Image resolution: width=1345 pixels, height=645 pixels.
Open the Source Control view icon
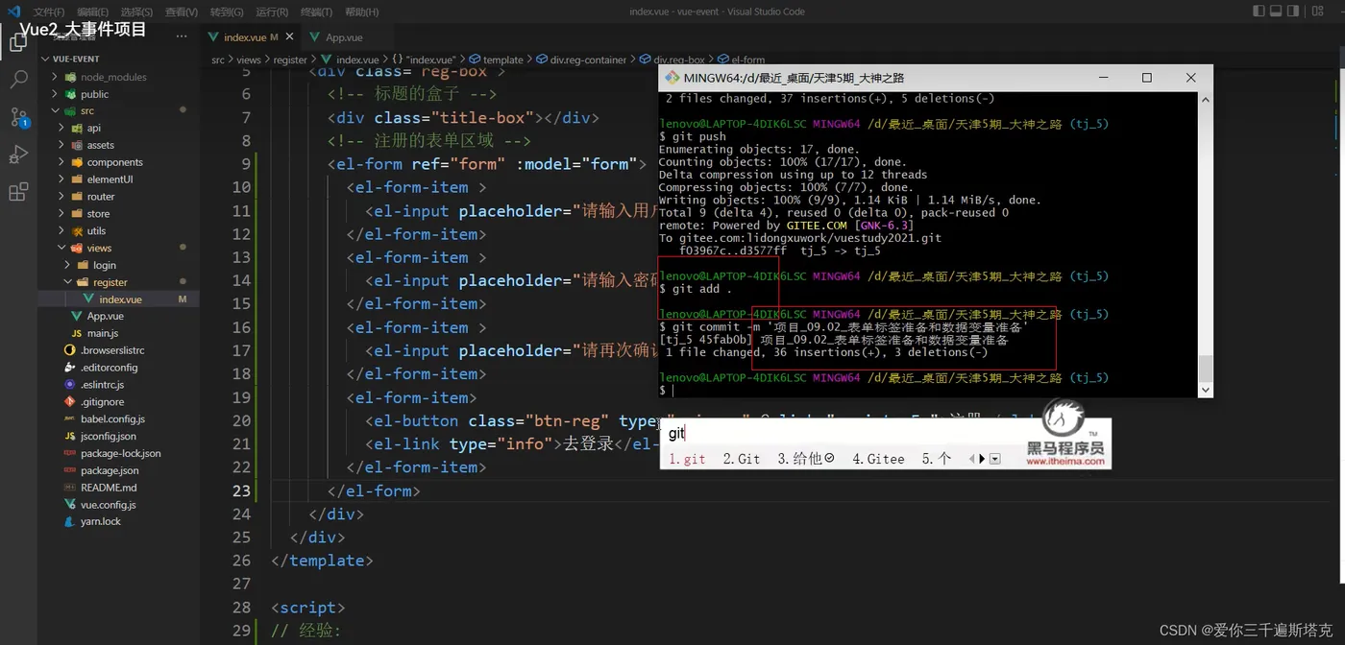coord(18,117)
